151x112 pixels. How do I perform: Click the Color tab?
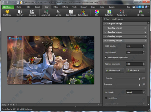pyautogui.click(x=47, y=7)
